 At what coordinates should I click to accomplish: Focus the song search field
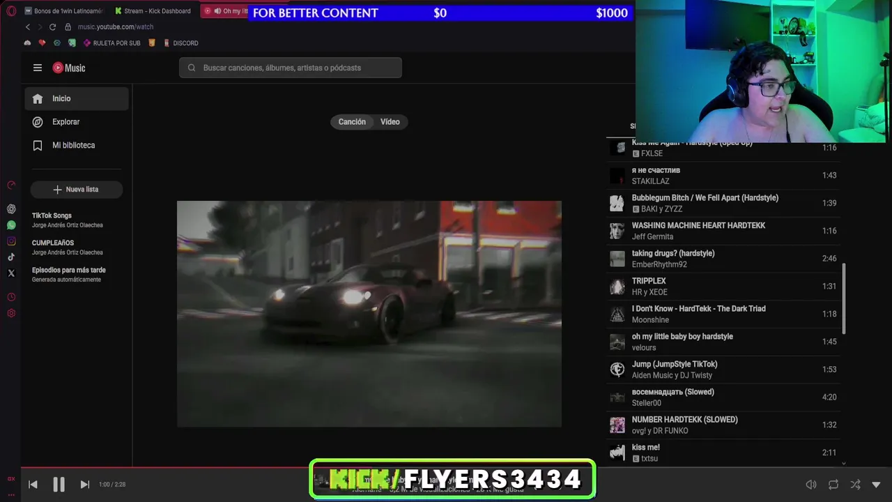point(291,68)
